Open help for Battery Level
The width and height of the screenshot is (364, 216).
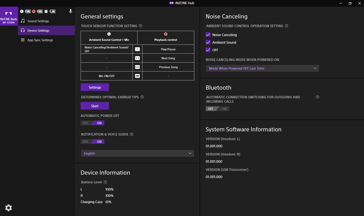click(105, 182)
